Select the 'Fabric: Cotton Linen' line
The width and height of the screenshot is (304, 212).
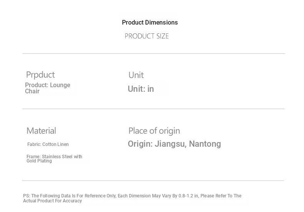pos(48,144)
